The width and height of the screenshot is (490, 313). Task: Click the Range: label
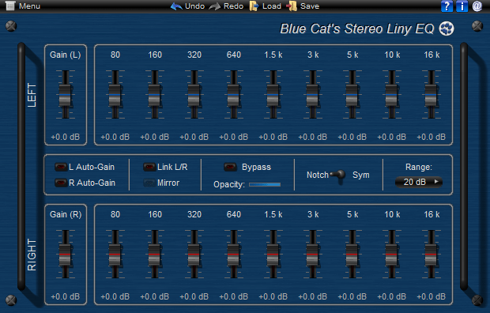click(419, 167)
